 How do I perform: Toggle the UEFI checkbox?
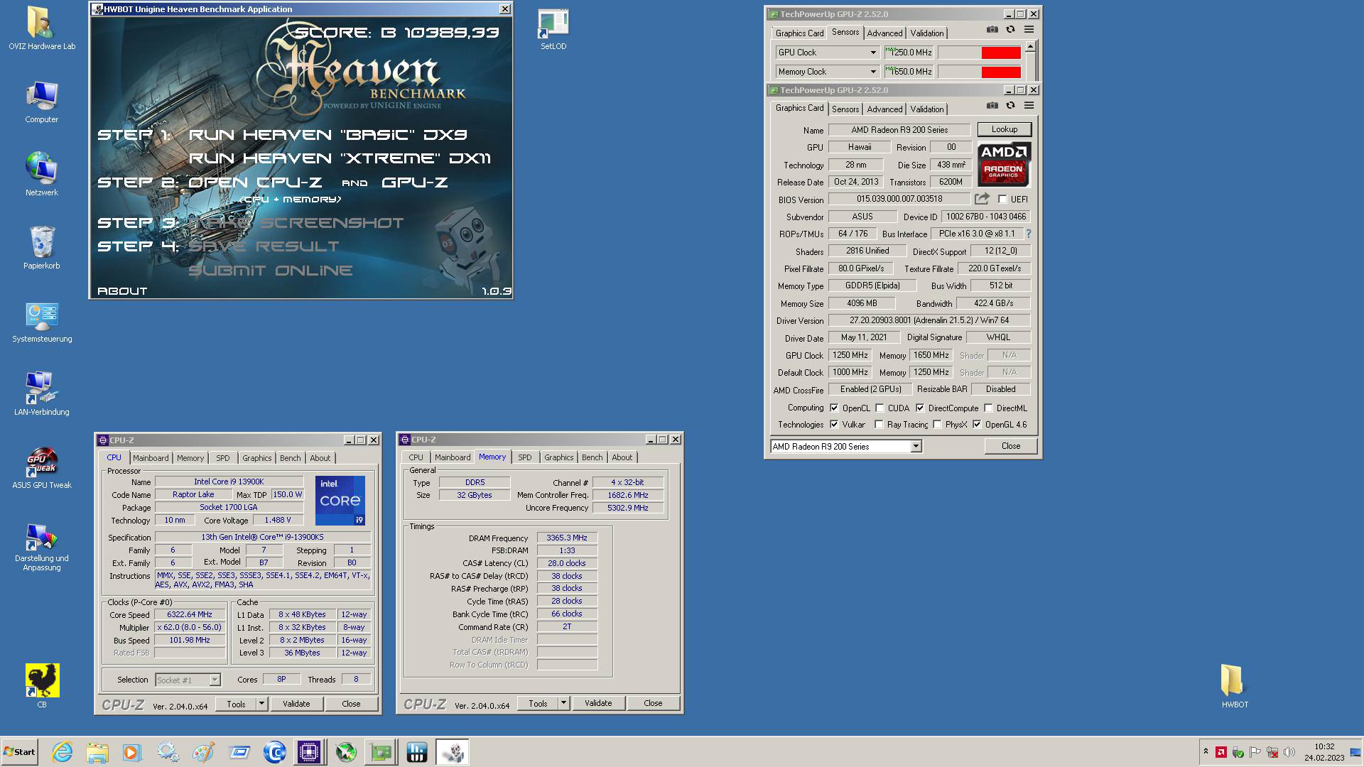click(x=1002, y=200)
